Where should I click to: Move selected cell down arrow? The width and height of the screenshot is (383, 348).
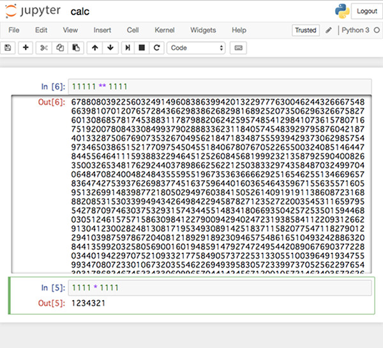[x=110, y=48]
